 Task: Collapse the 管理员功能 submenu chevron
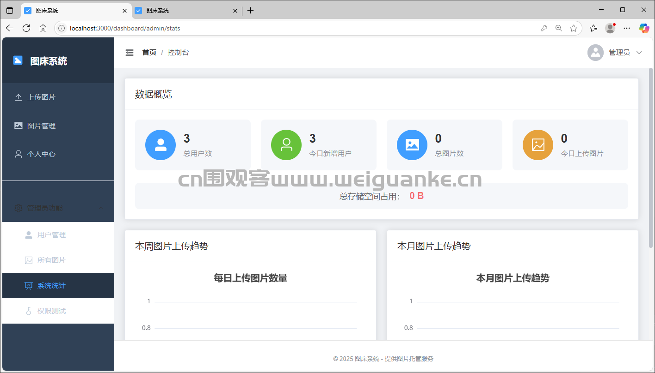coord(101,208)
